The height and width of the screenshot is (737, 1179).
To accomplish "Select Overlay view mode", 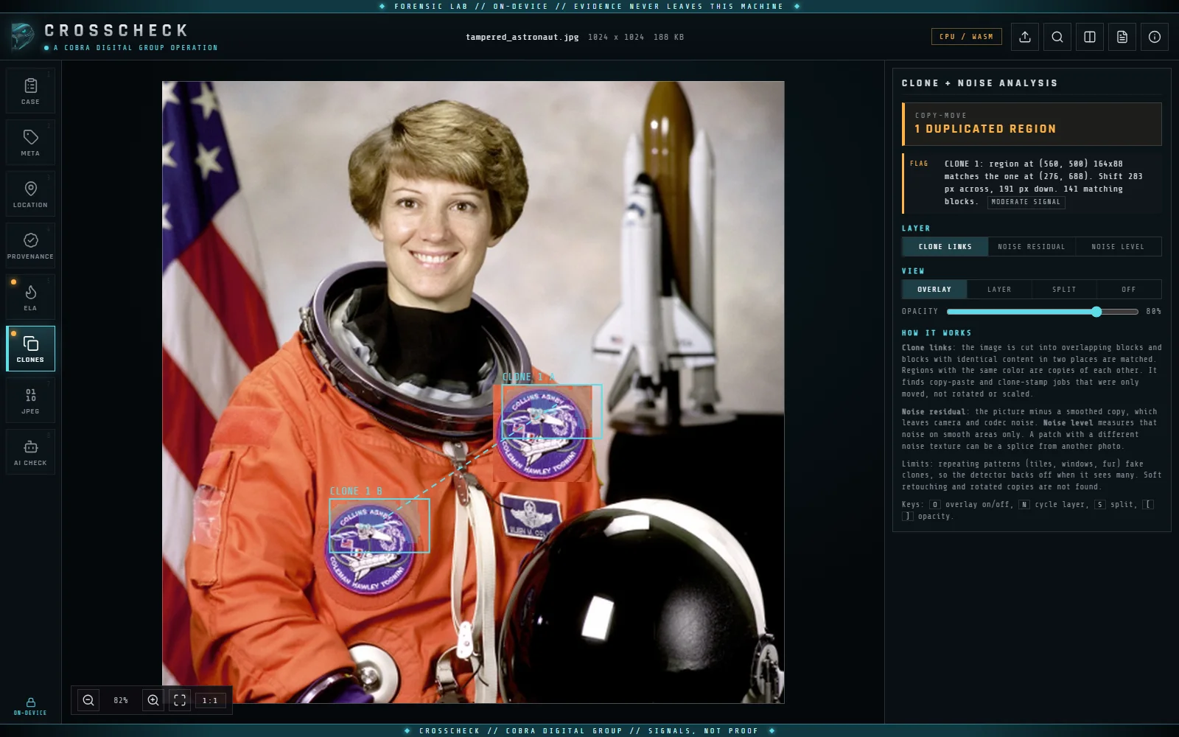I will point(934,290).
